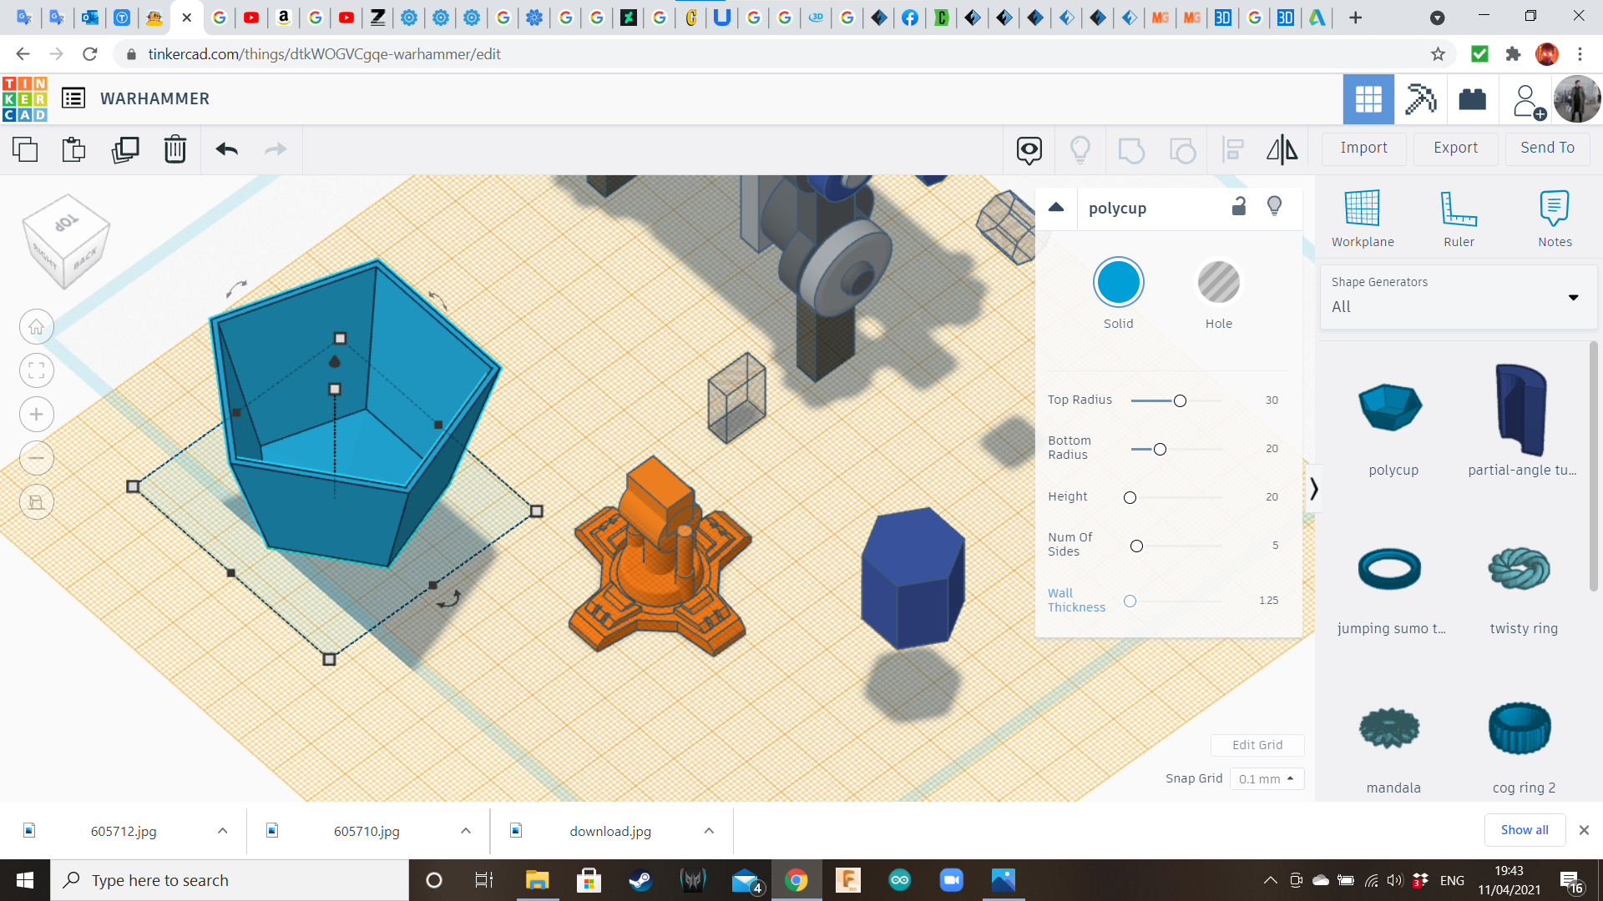This screenshot has height=901, width=1603.
Task: Open Shape Generators category dropdown
Action: coord(1458,297)
